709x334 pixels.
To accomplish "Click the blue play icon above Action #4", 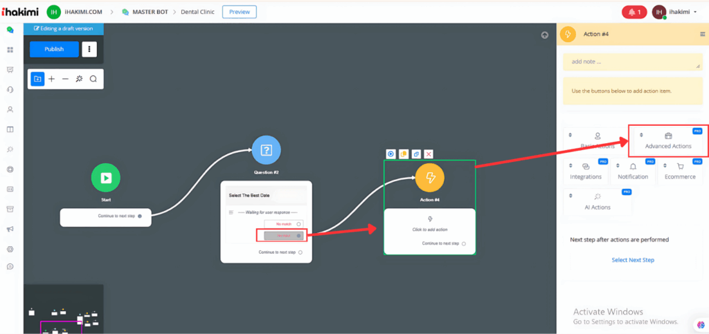I will (391, 154).
